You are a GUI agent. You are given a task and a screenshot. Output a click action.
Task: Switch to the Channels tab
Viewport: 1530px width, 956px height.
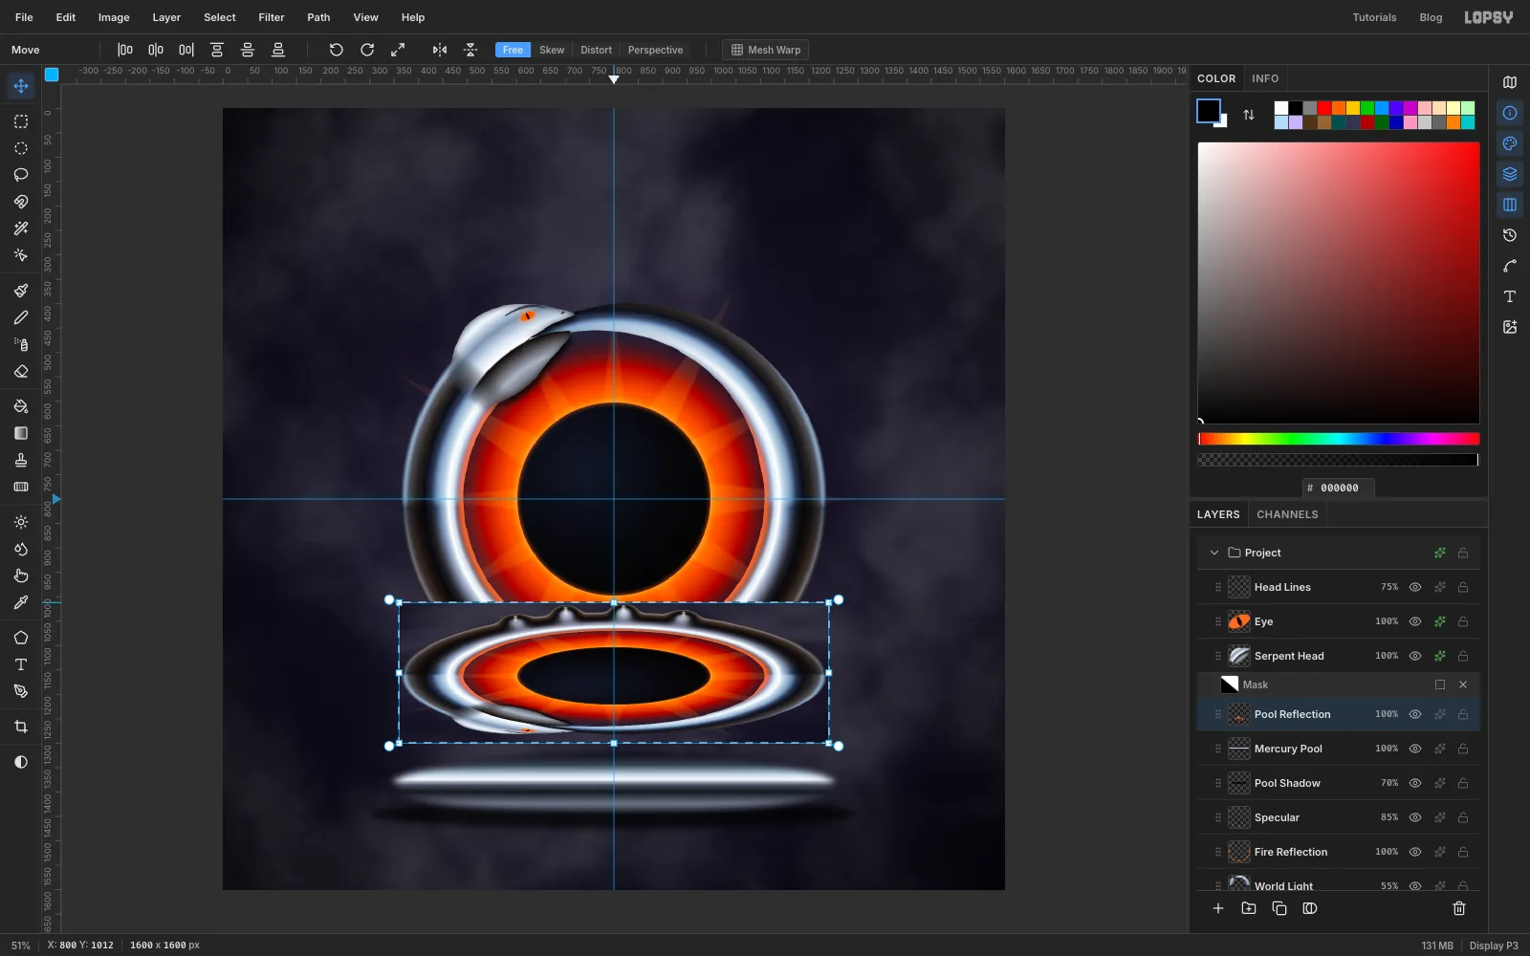pyautogui.click(x=1287, y=514)
